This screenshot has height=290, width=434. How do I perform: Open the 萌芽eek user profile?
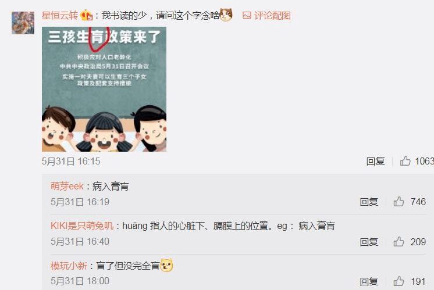point(67,187)
